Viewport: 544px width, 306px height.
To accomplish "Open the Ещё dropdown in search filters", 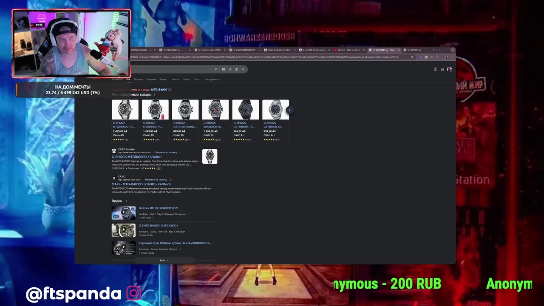I will tap(196, 79).
